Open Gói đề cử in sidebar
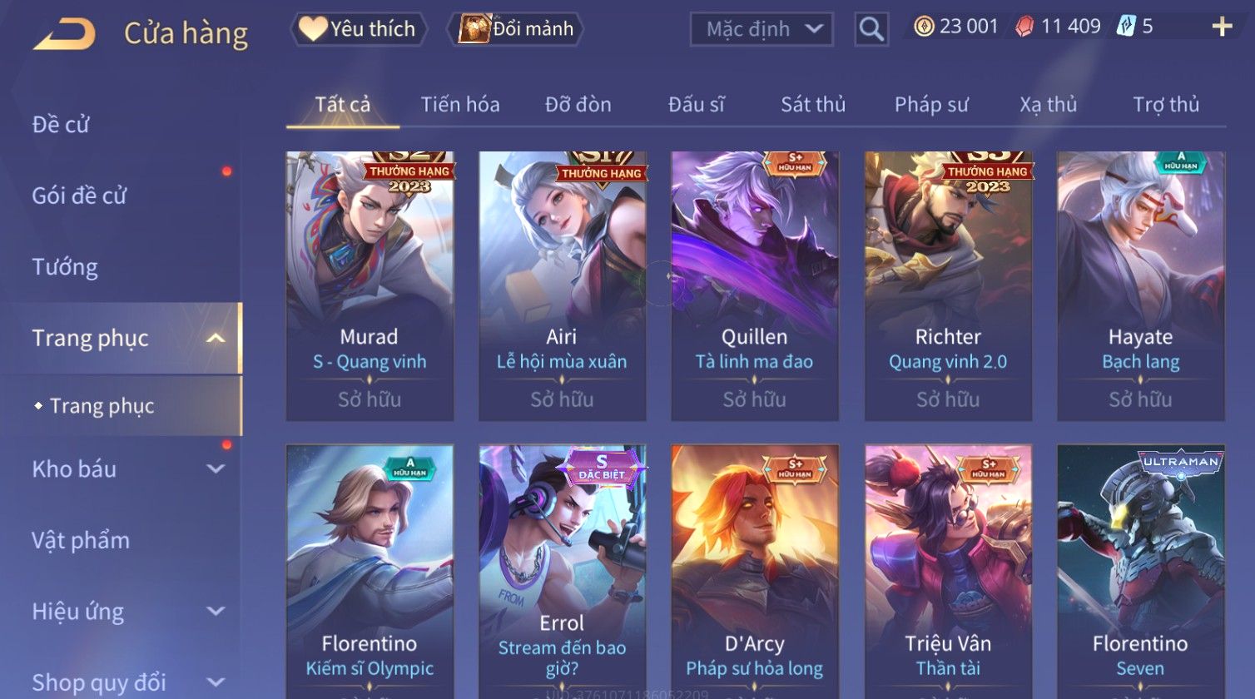Viewport: 1255px width, 699px height. coord(79,196)
